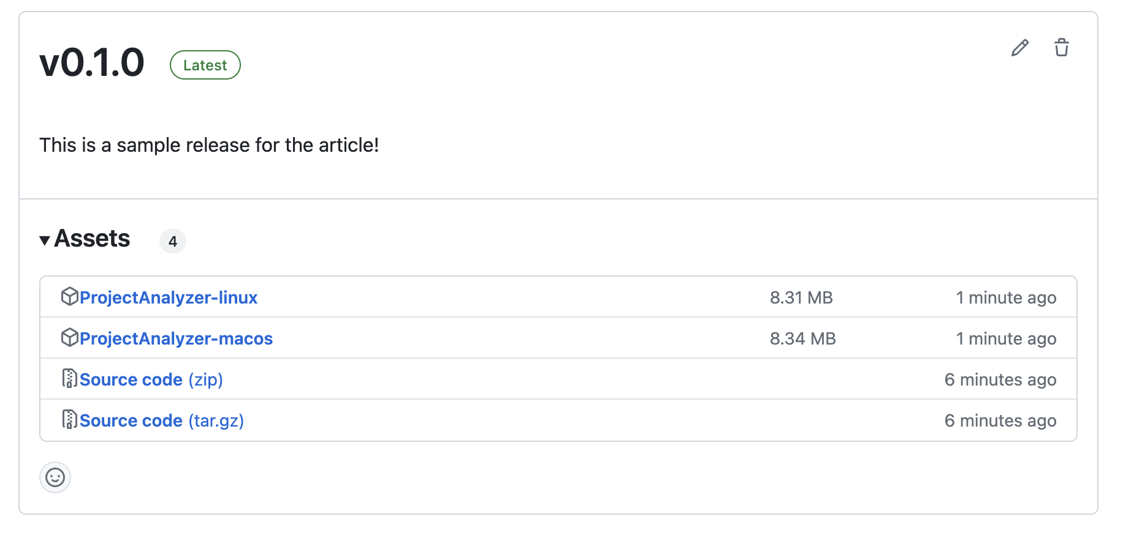1123x541 pixels.
Task: Click the 8.34 MB file size
Action: pyautogui.click(x=803, y=338)
